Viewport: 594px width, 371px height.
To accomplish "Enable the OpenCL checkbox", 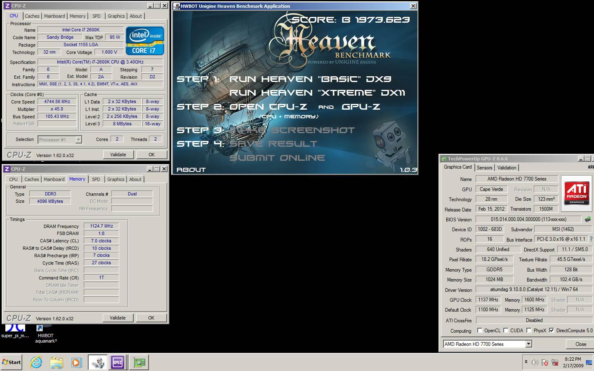I will click(x=480, y=331).
